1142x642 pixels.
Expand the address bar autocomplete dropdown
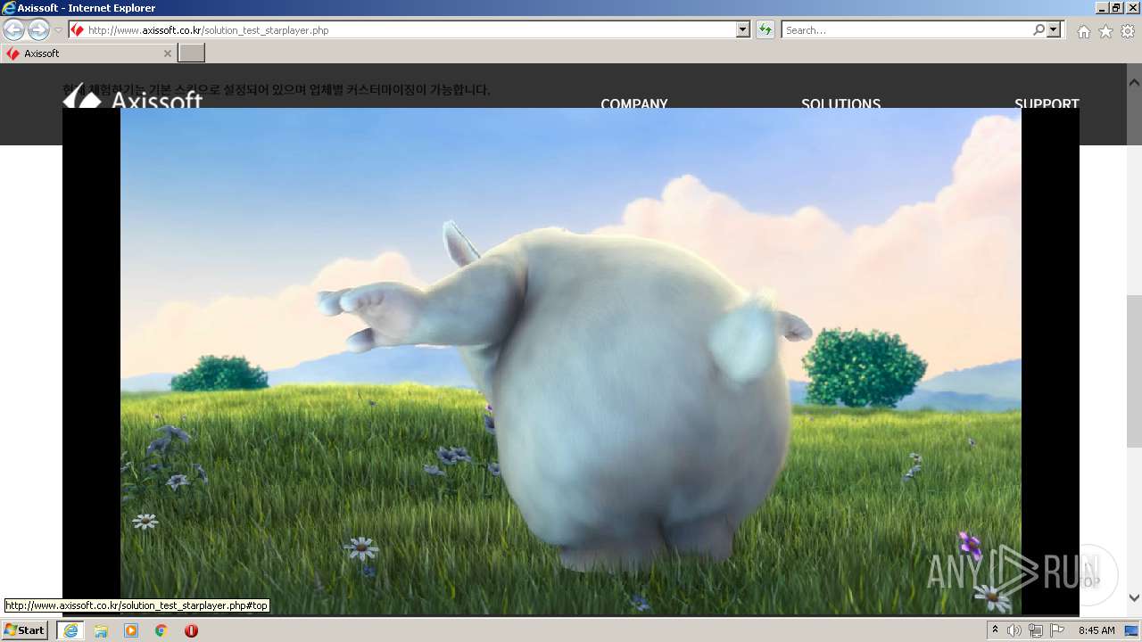(x=743, y=29)
